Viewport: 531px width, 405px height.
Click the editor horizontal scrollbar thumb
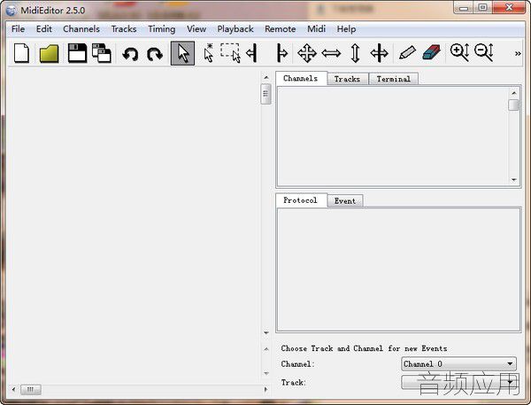(x=30, y=389)
